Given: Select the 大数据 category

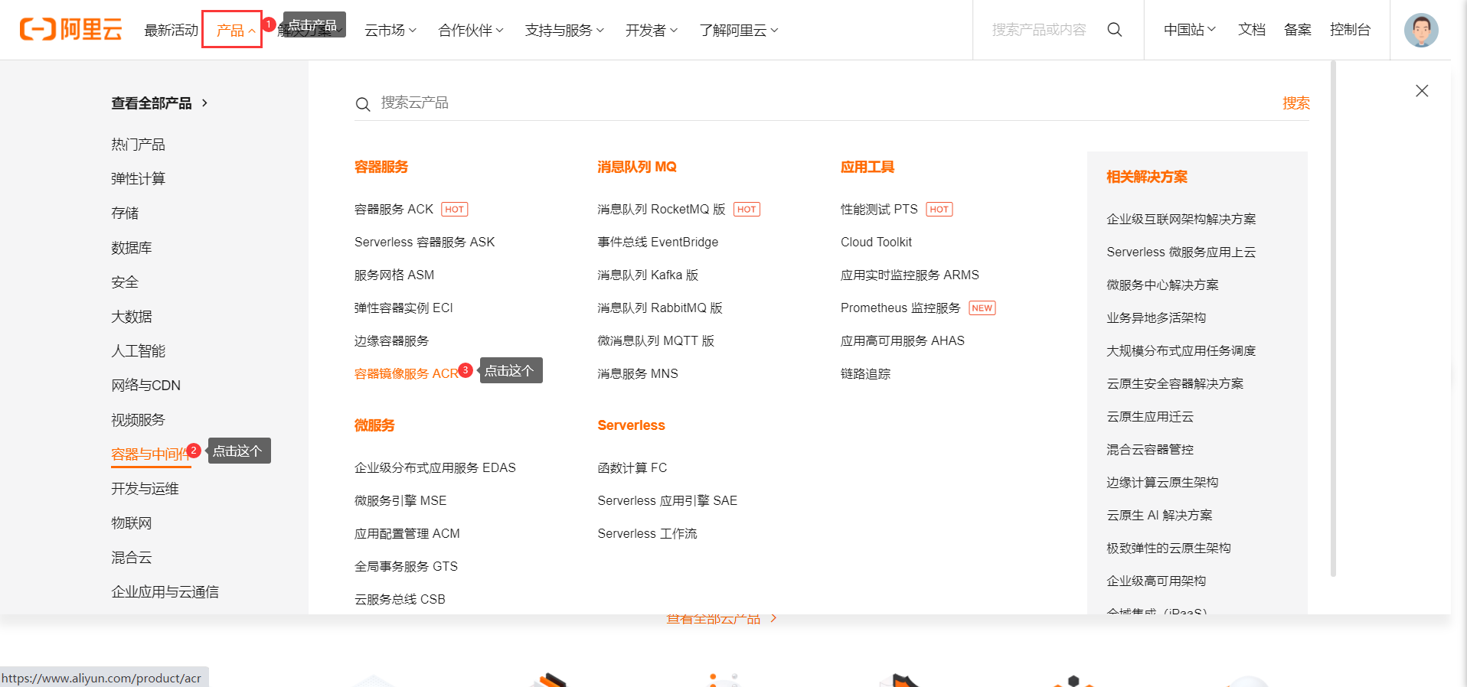Looking at the screenshot, I should click(x=132, y=316).
